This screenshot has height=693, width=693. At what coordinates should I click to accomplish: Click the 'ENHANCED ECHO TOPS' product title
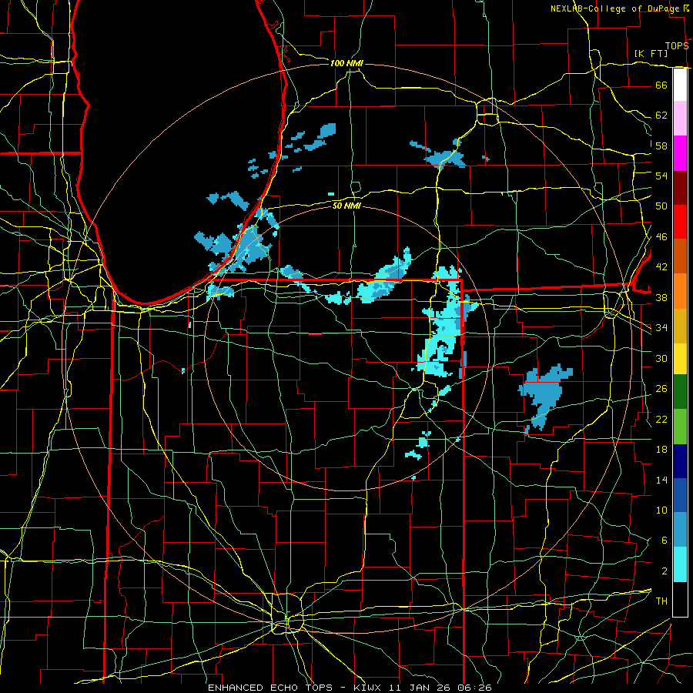coord(270,688)
